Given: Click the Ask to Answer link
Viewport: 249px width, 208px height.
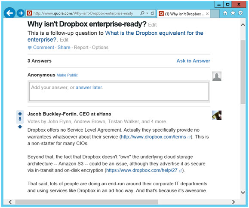Looking at the screenshot, I should click(x=193, y=61).
